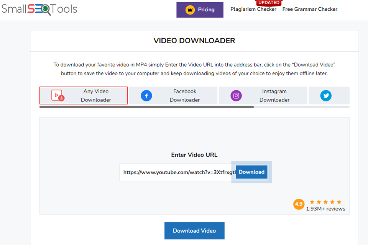Click the Any Video Downloader icon
Viewport: 368px width, 245px height.
point(58,95)
